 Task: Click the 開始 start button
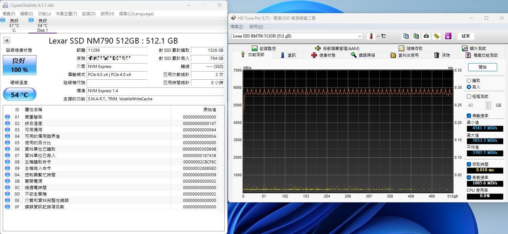coord(483,67)
